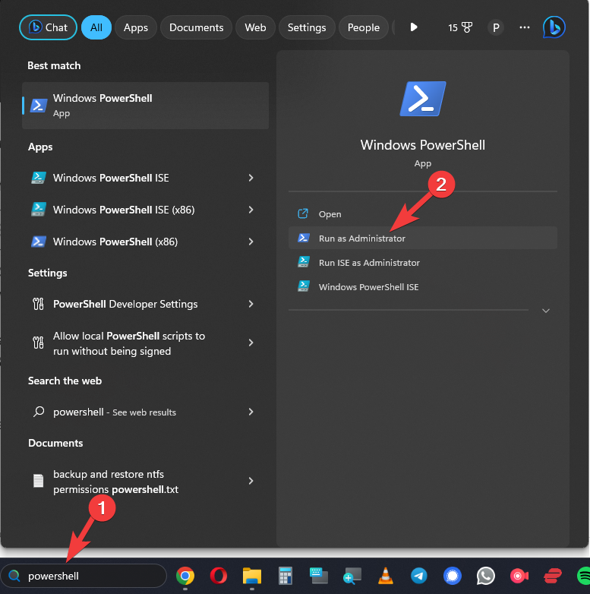Switch to the Documents filter tab

click(196, 27)
